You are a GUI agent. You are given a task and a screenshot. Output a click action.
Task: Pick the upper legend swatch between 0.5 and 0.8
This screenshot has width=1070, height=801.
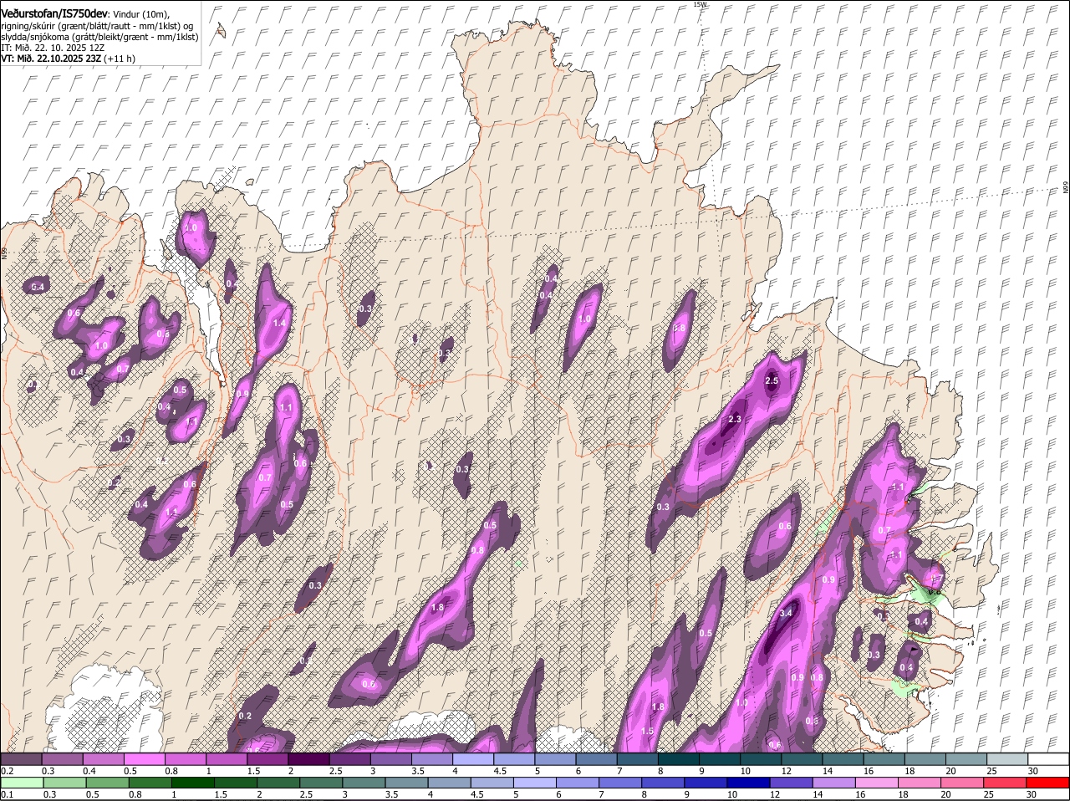click(x=145, y=759)
